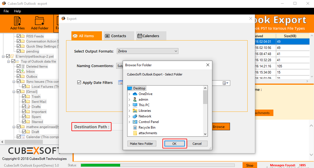Switch to the Contacts tab
The width and height of the screenshot is (314, 168).
(118, 36)
